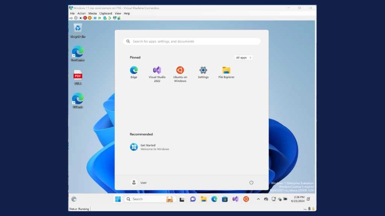Turn off the virtual machine using red toolbar icon
Image resolution: width=385 pixels, height=216 pixels.
pos(85,18)
